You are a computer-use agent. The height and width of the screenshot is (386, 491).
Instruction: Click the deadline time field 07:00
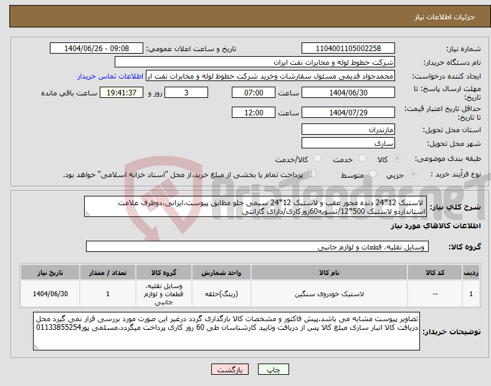point(254,93)
